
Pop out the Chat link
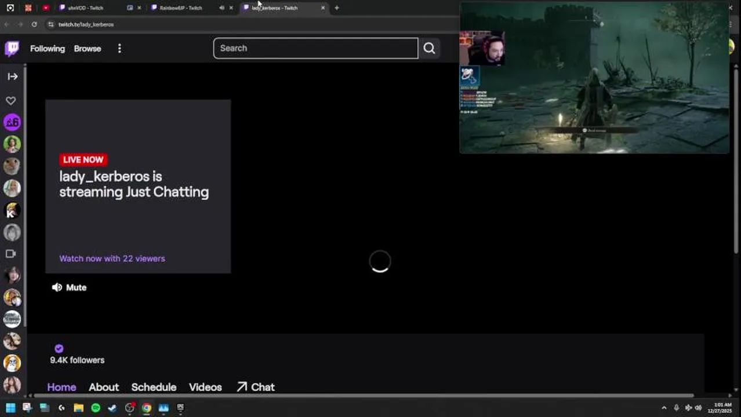(256, 387)
